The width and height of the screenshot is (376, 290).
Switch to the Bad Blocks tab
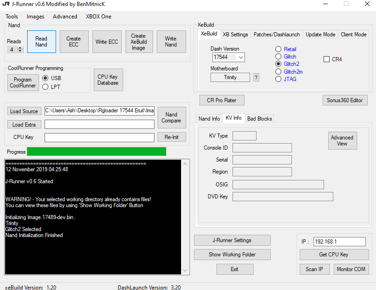pos(259,119)
